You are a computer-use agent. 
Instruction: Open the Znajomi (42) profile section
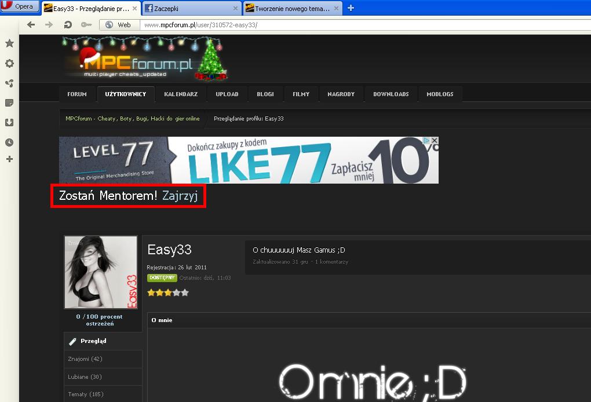coord(103,359)
